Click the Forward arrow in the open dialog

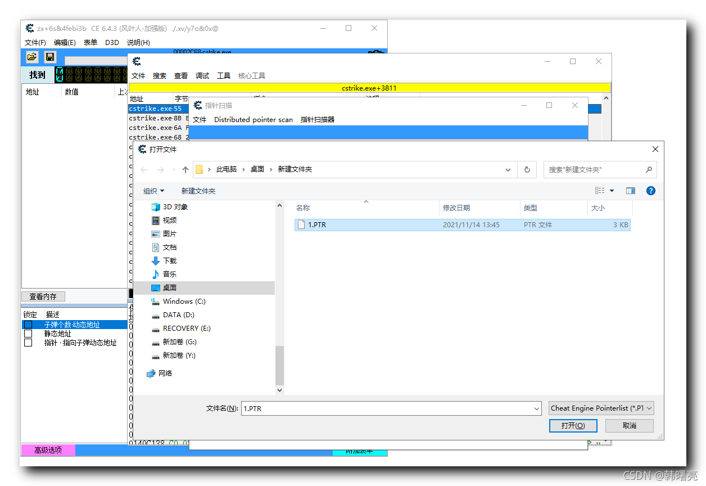160,169
